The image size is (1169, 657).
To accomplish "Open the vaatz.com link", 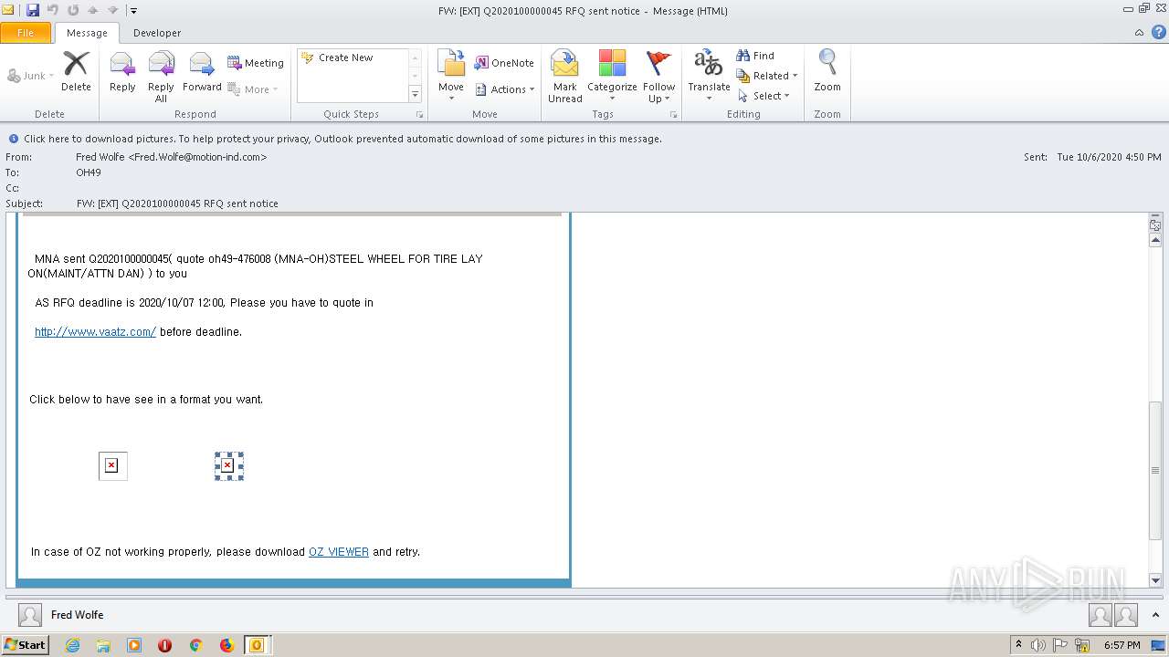I will (95, 332).
